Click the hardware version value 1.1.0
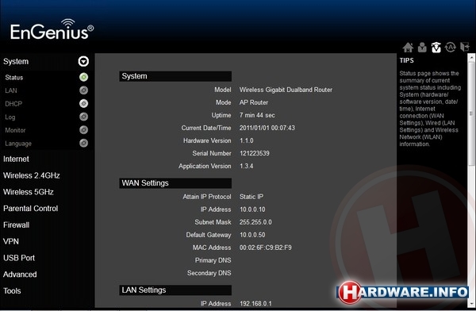This screenshot has height=311, width=476. (x=247, y=141)
